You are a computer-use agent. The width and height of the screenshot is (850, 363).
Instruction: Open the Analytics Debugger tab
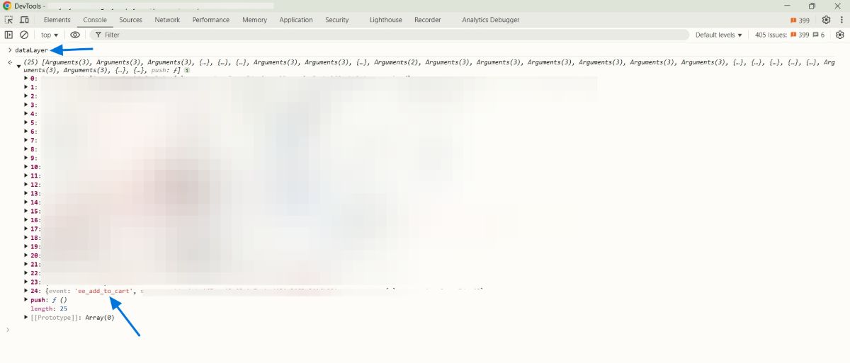pos(491,20)
